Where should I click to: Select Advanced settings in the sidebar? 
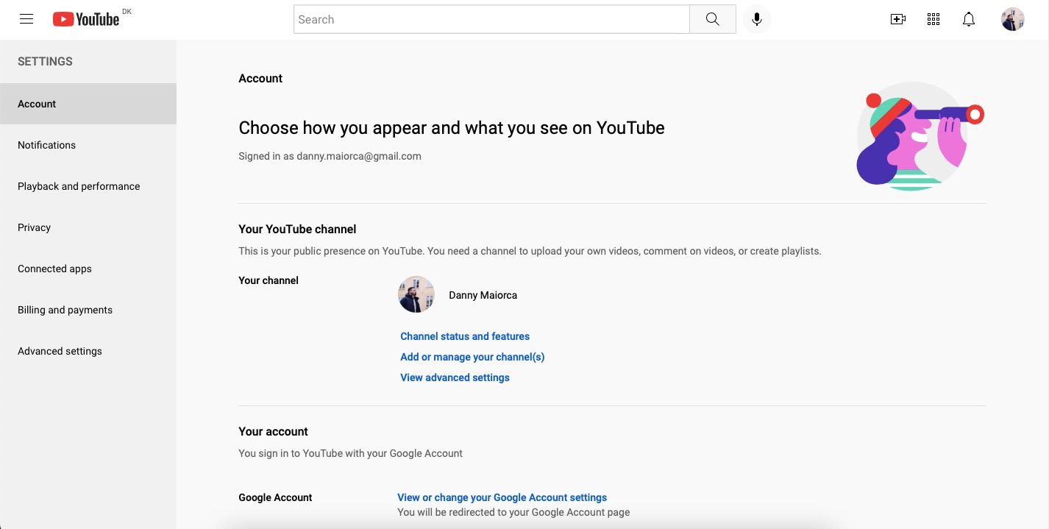[60, 351]
